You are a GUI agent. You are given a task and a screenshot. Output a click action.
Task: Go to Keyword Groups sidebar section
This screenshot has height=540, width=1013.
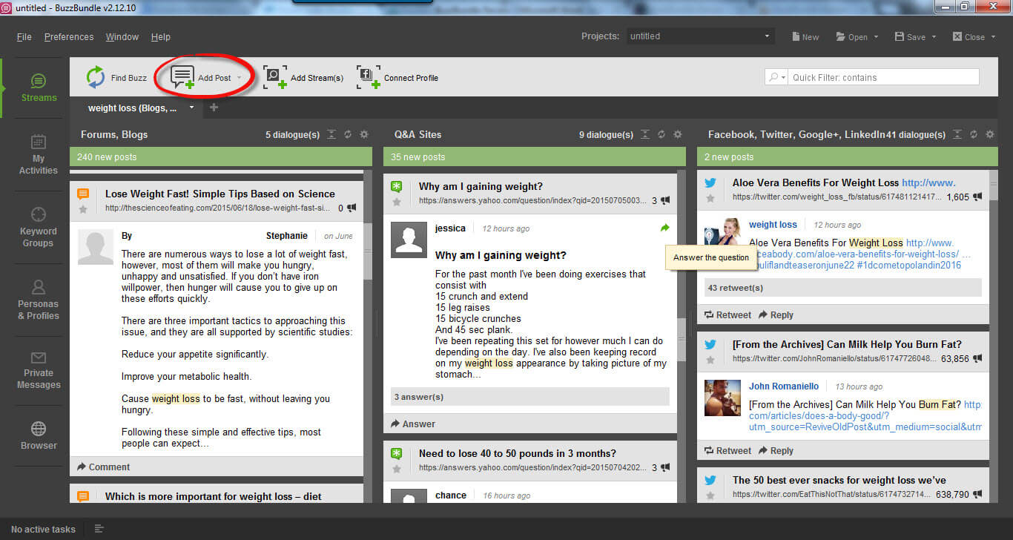tap(39, 228)
